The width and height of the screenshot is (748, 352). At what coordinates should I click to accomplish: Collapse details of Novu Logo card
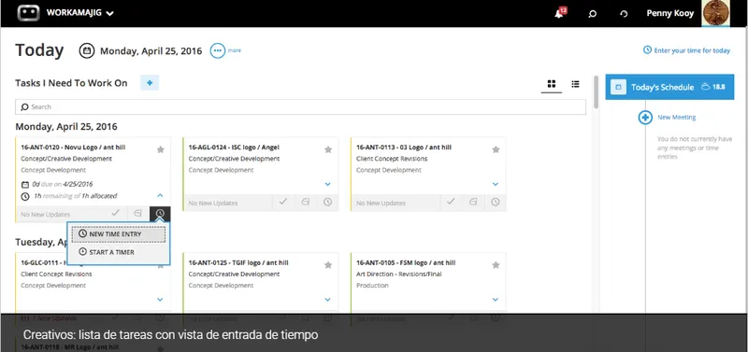pyautogui.click(x=160, y=195)
